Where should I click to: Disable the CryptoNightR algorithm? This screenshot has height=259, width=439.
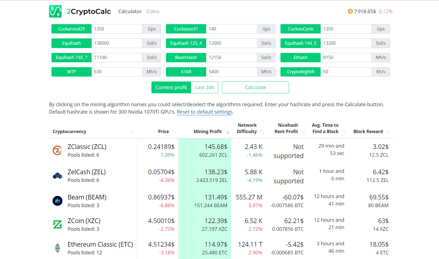coord(300,72)
